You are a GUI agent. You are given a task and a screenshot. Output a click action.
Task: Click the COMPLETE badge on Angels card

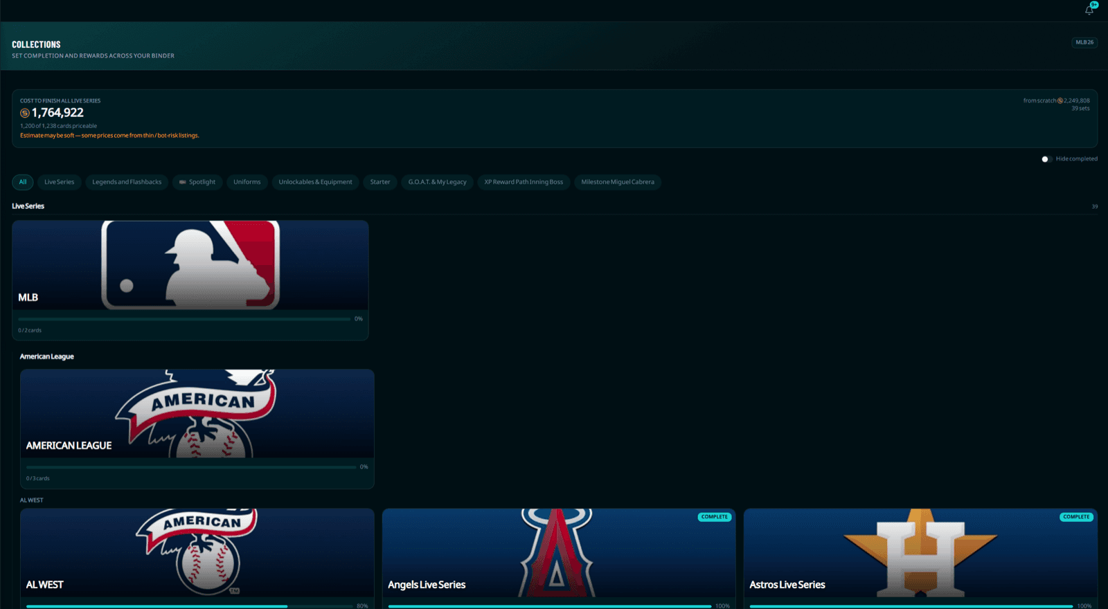(715, 517)
